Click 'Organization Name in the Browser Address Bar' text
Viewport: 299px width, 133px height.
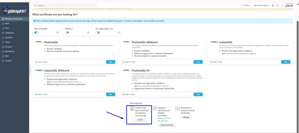(x=154, y=88)
